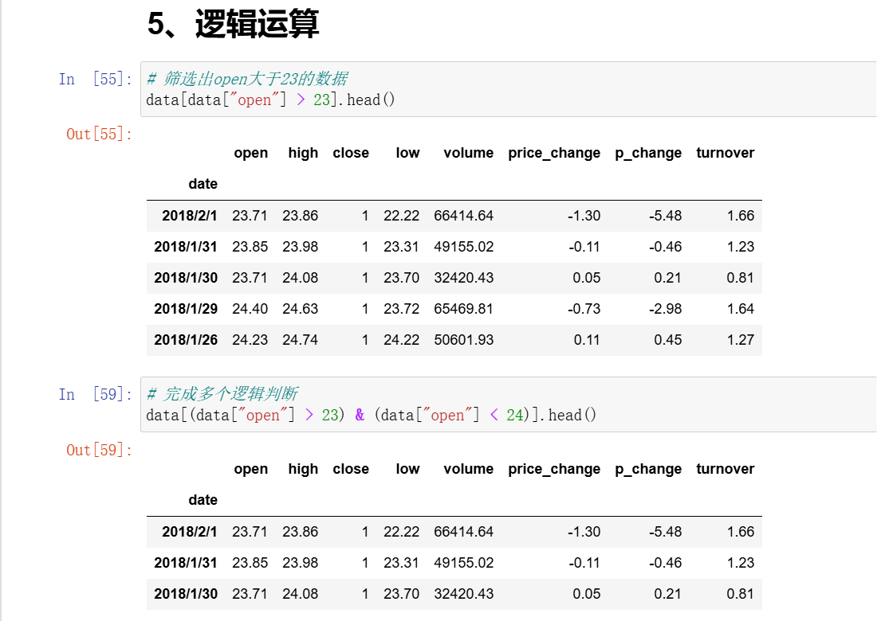877x621 pixels.
Task: Click low value 23.72
Action: point(402,309)
